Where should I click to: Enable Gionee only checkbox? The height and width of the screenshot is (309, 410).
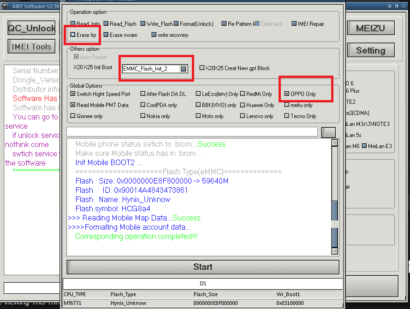point(73,116)
